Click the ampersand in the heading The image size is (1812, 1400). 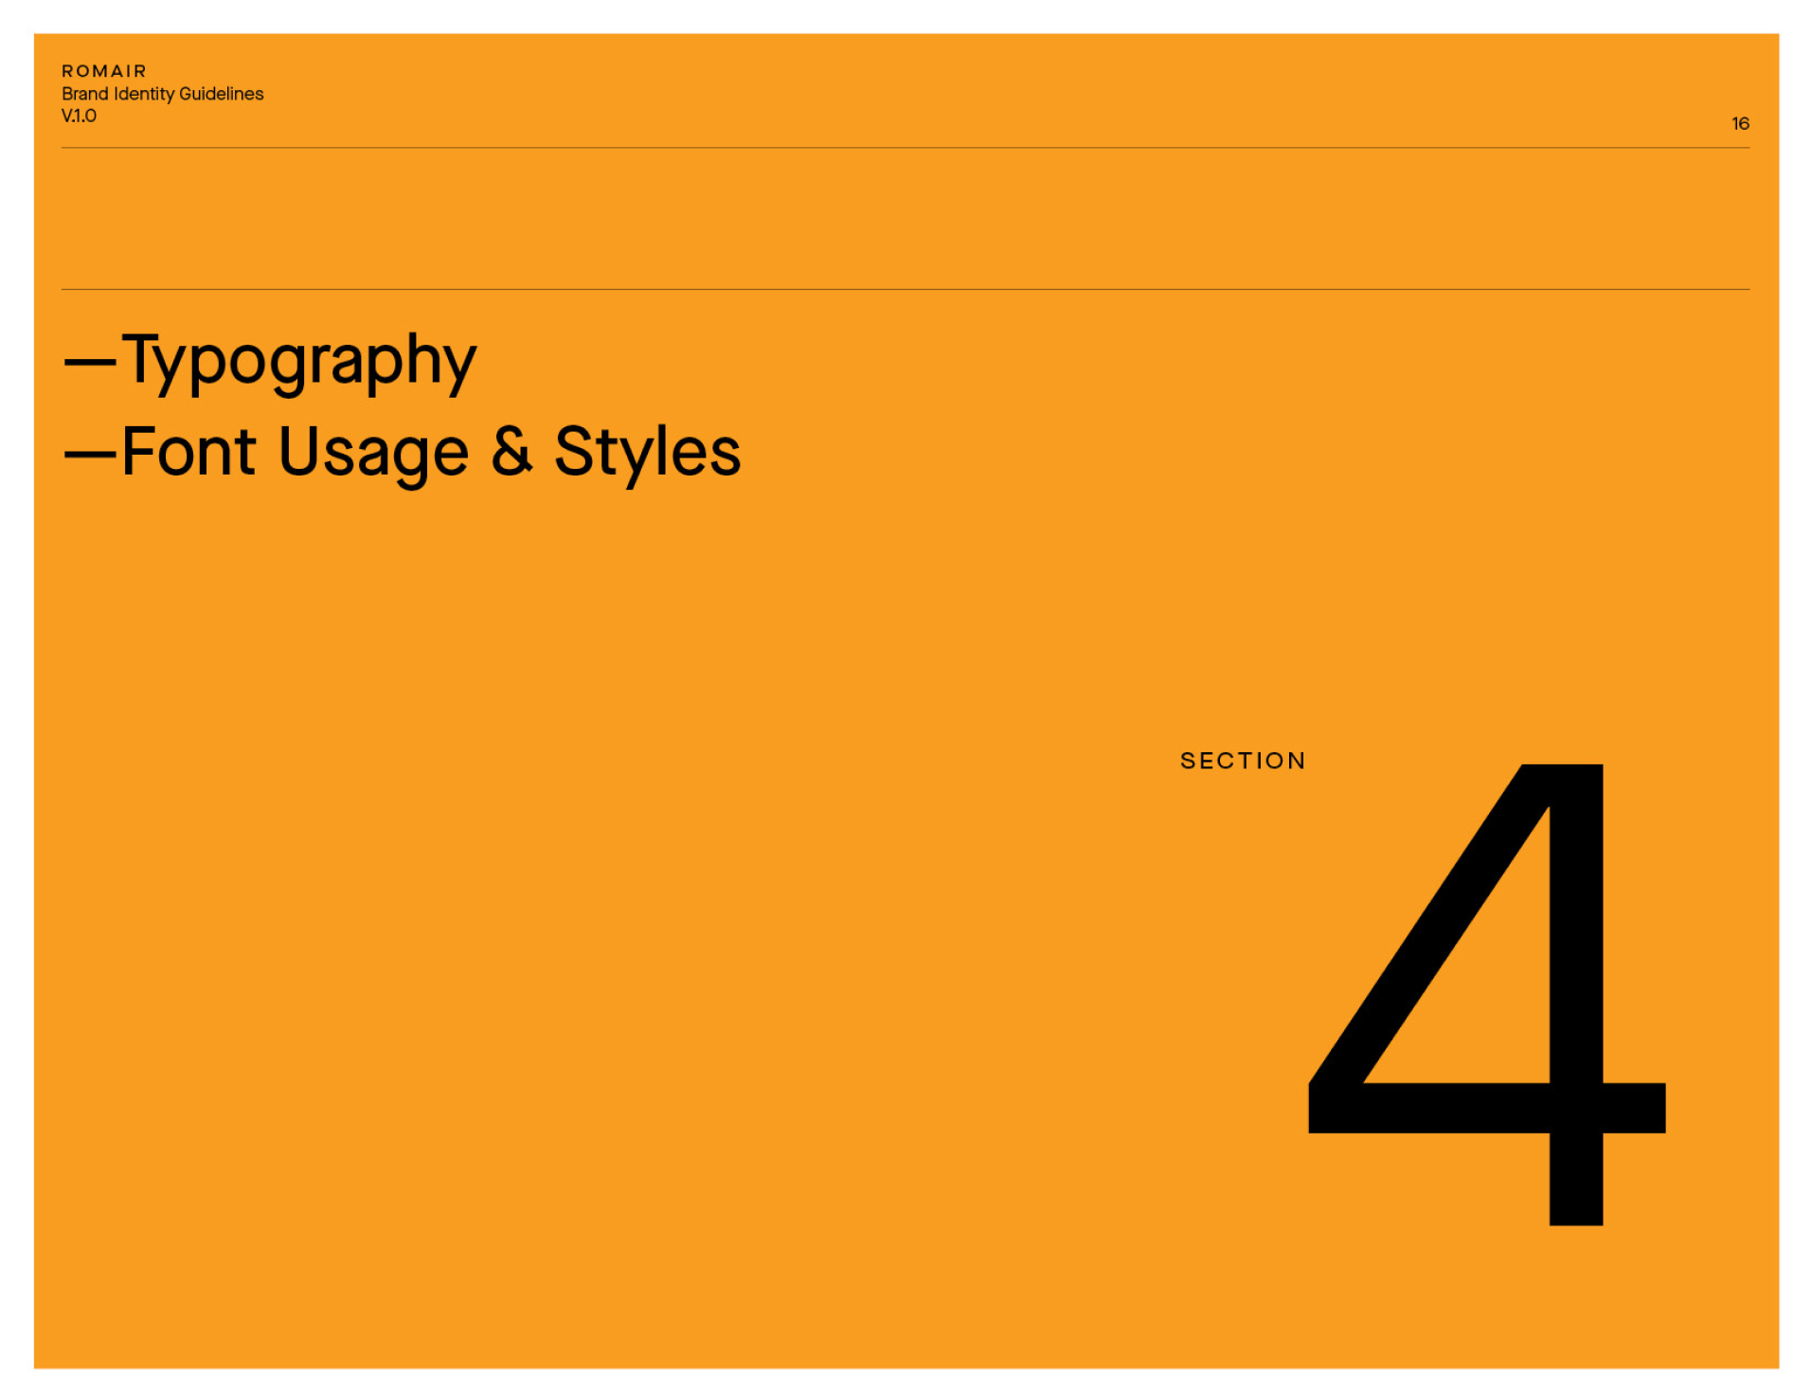[512, 451]
